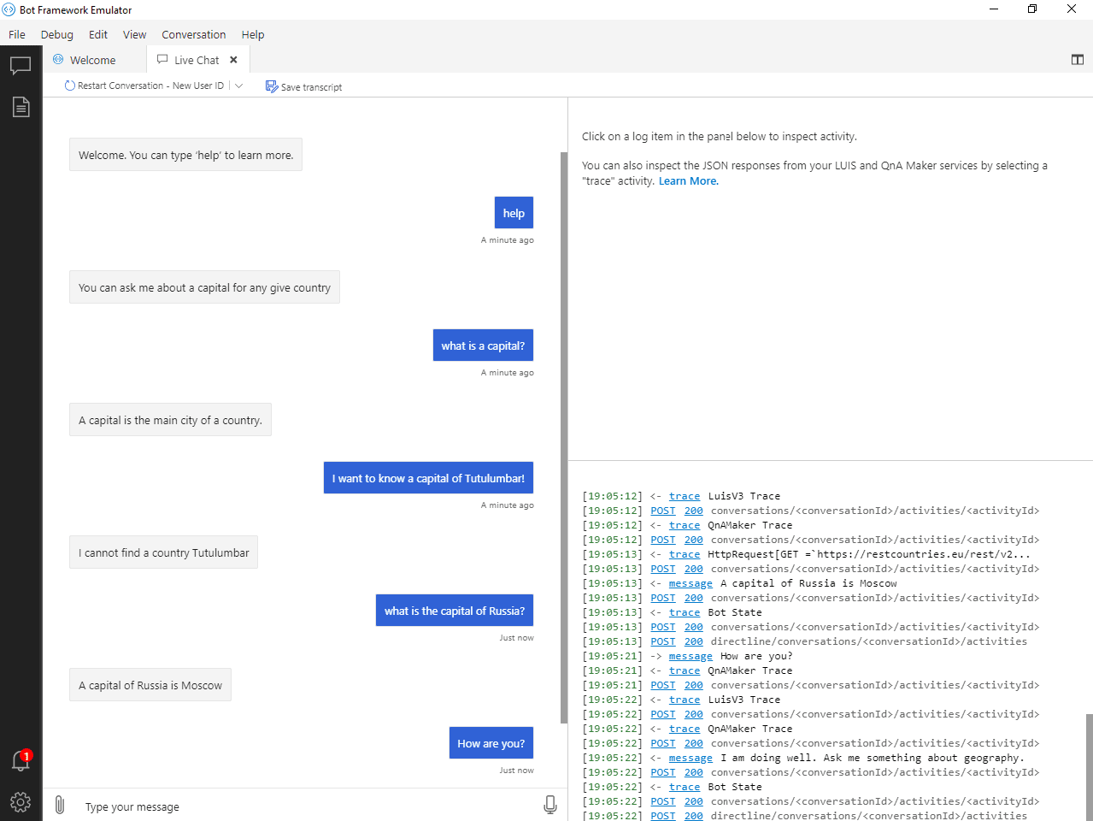Select the 'How are you?' chat bubble
The image size is (1093, 821).
point(491,743)
